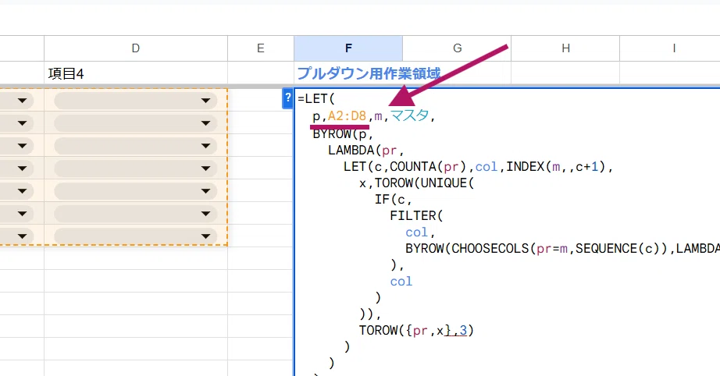
Task: Select the highlighted column F header
Action: (x=348, y=48)
